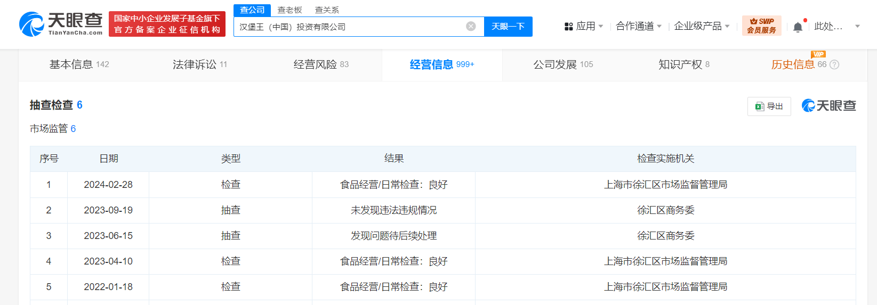The height and width of the screenshot is (305, 877).
Task: Click the 抽查检查 section heading
Action: click(x=56, y=105)
